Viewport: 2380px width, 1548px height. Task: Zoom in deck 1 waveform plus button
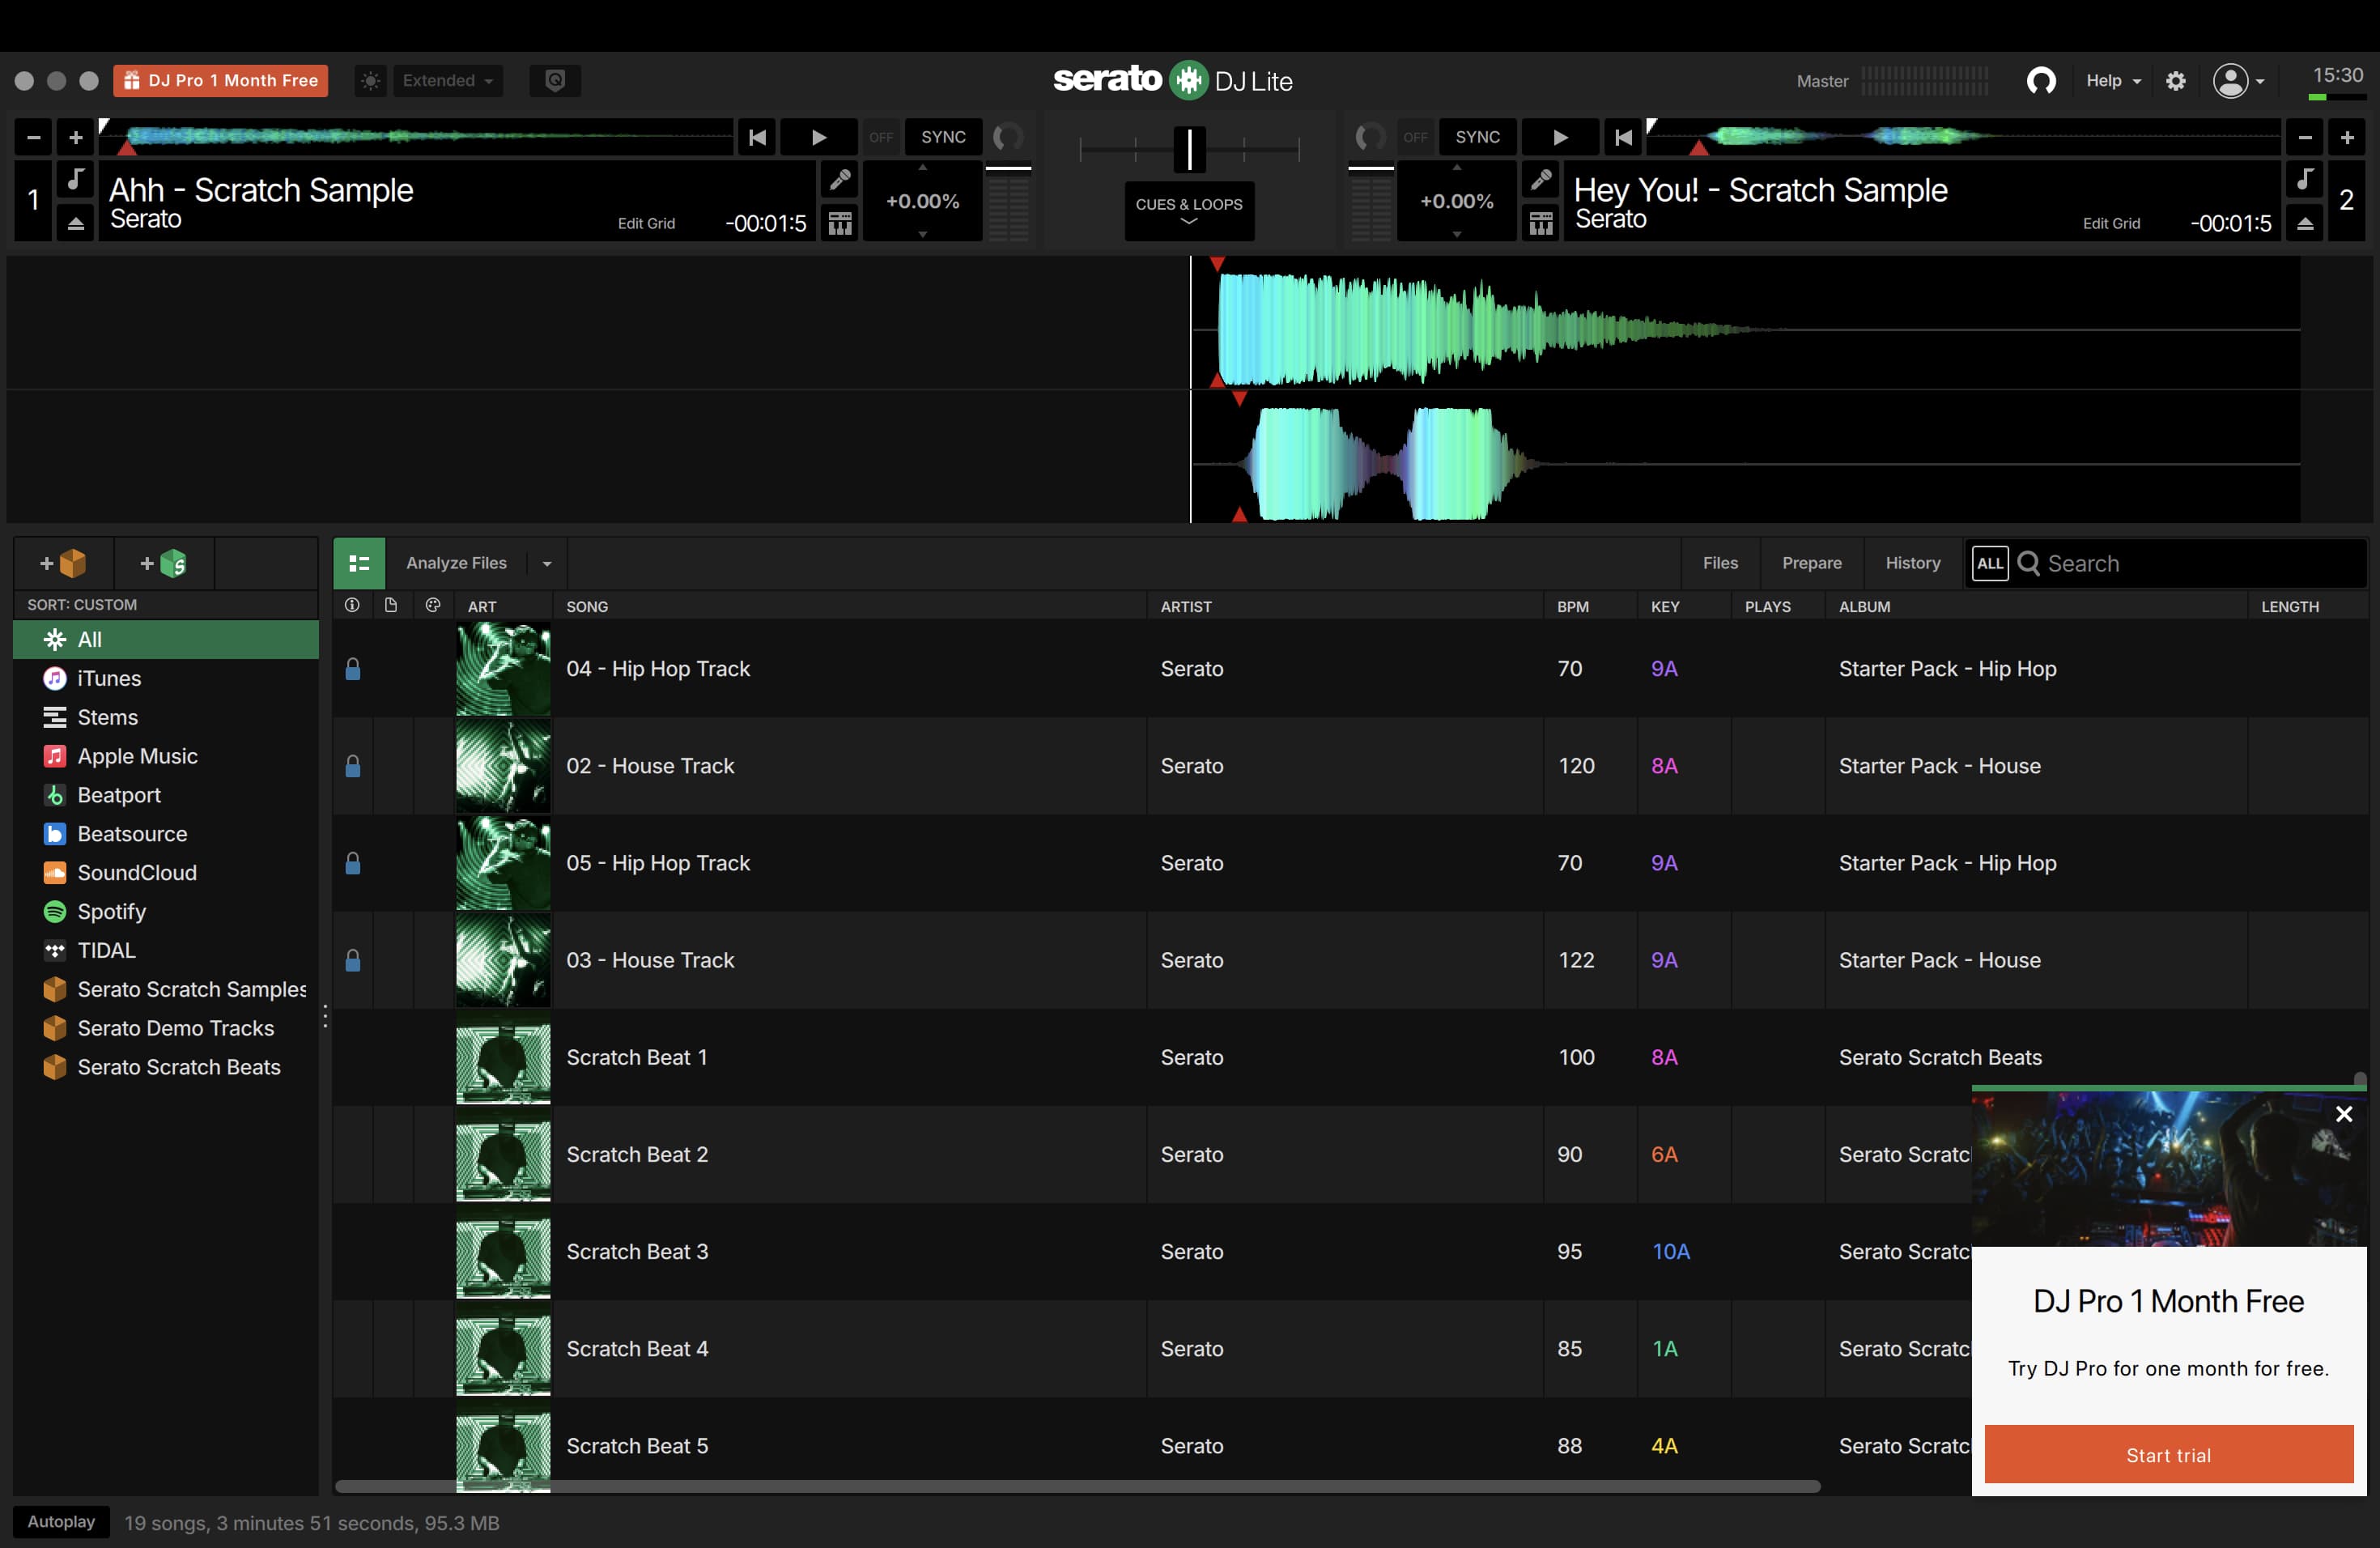tap(75, 137)
